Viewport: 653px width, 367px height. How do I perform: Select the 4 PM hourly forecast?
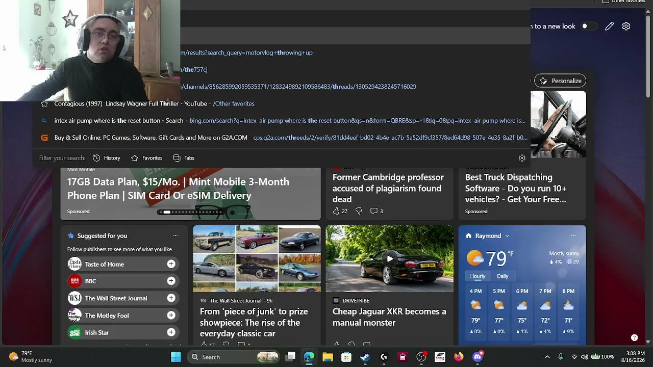point(475,311)
